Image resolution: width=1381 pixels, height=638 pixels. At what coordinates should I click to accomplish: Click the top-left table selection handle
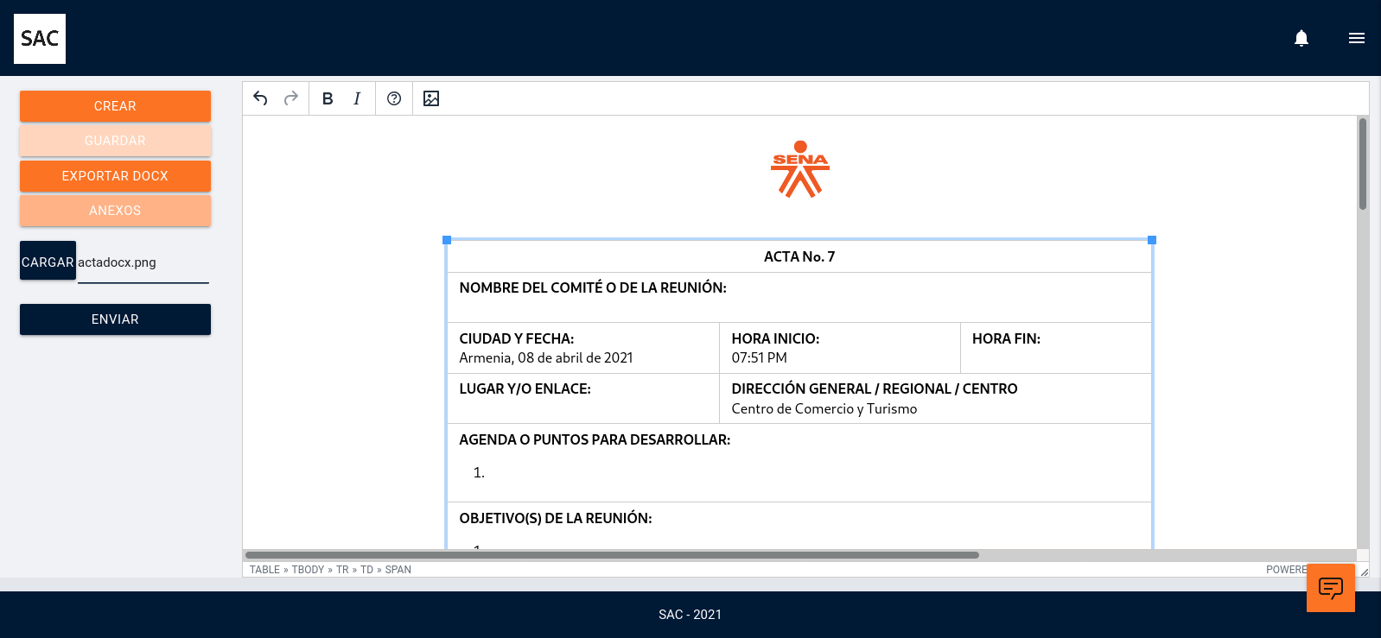point(447,240)
